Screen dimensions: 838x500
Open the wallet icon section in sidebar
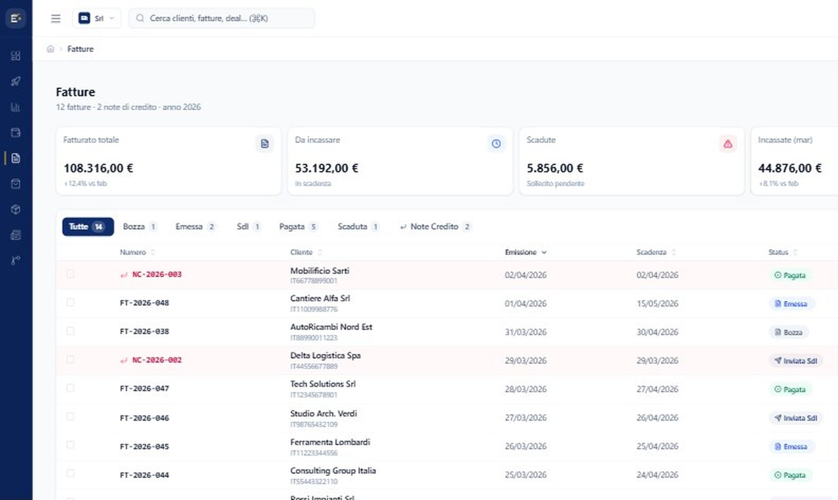click(15, 133)
